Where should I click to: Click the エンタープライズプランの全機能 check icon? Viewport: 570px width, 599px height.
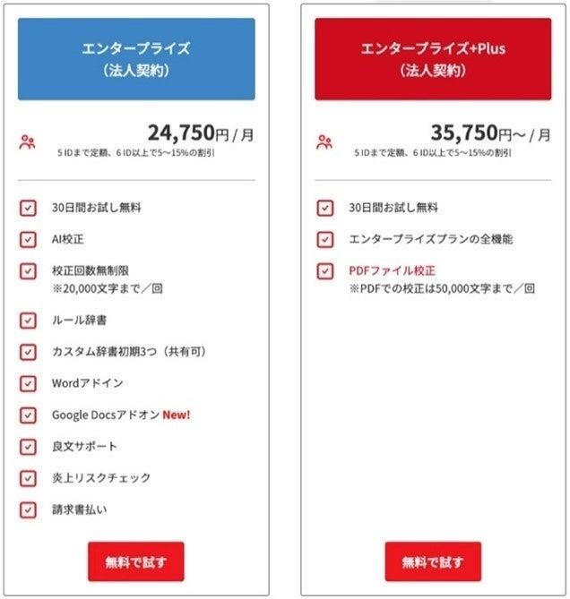coord(324,239)
